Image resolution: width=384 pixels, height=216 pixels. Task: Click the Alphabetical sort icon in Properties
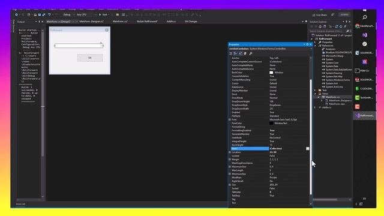tap(235, 53)
